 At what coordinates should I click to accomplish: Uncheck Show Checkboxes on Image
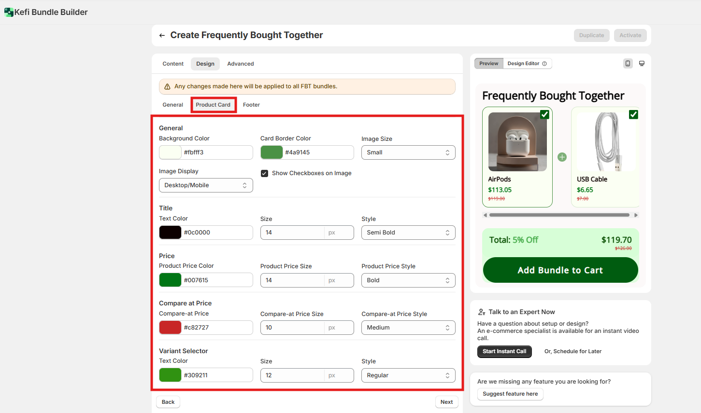(x=264, y=173)
